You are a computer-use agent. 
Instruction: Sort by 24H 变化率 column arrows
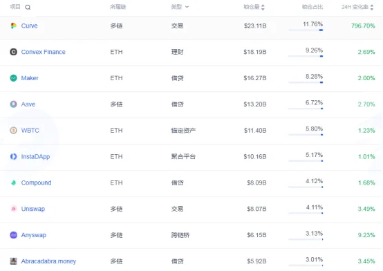[372, 8]
